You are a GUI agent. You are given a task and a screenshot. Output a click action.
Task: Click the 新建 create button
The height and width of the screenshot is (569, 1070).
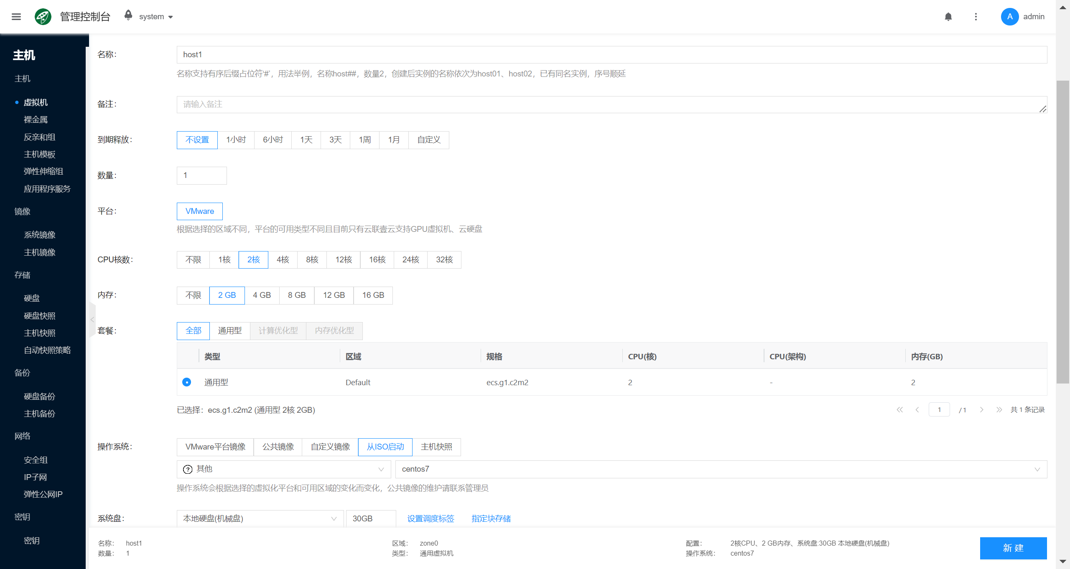click(1013, 548)
